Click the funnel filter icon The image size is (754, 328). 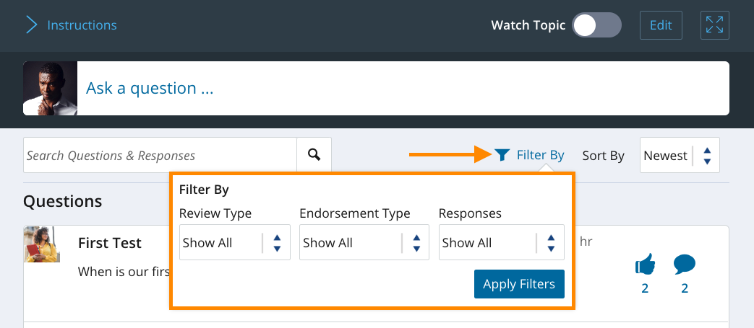tap(502, 155)
